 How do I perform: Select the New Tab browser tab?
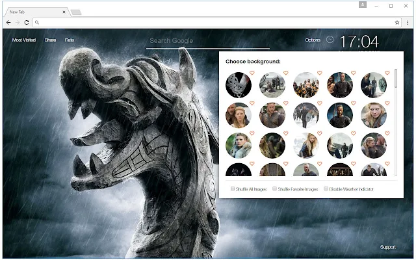[x=36, y=12]
